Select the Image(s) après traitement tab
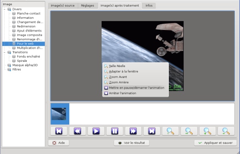The height and width of the screenshot is (154, 240). [120, 6]
